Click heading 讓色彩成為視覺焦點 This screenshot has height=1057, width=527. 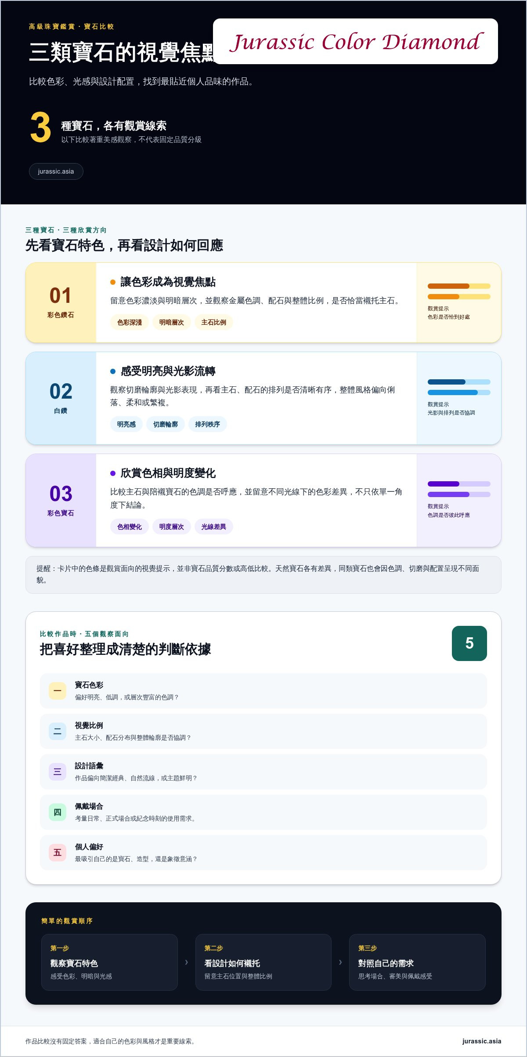(168, 282)
